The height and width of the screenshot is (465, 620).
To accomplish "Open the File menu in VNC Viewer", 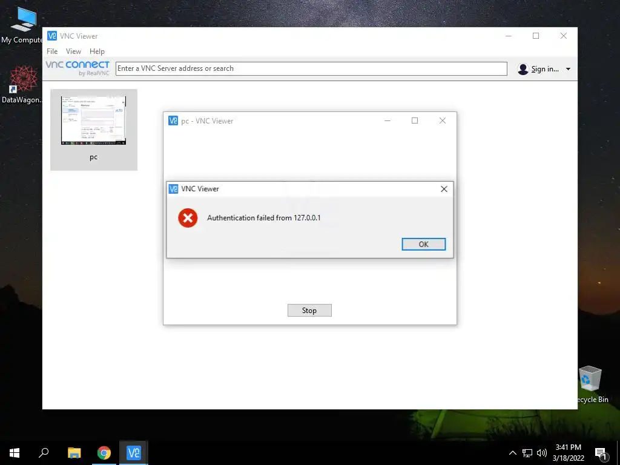I will click(x=52, y=51).
